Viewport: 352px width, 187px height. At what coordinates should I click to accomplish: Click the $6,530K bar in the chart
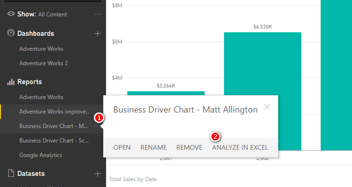coord(263,64)
